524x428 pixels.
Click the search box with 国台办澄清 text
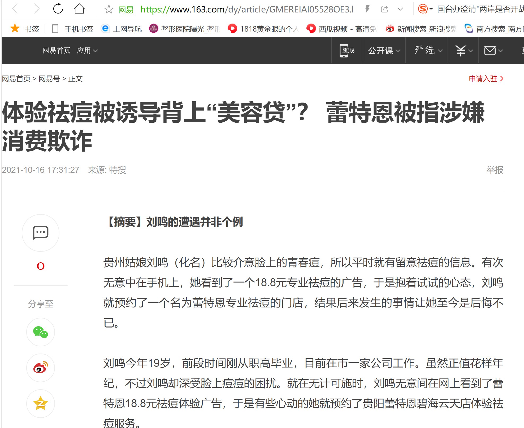(x=480, y=9)
